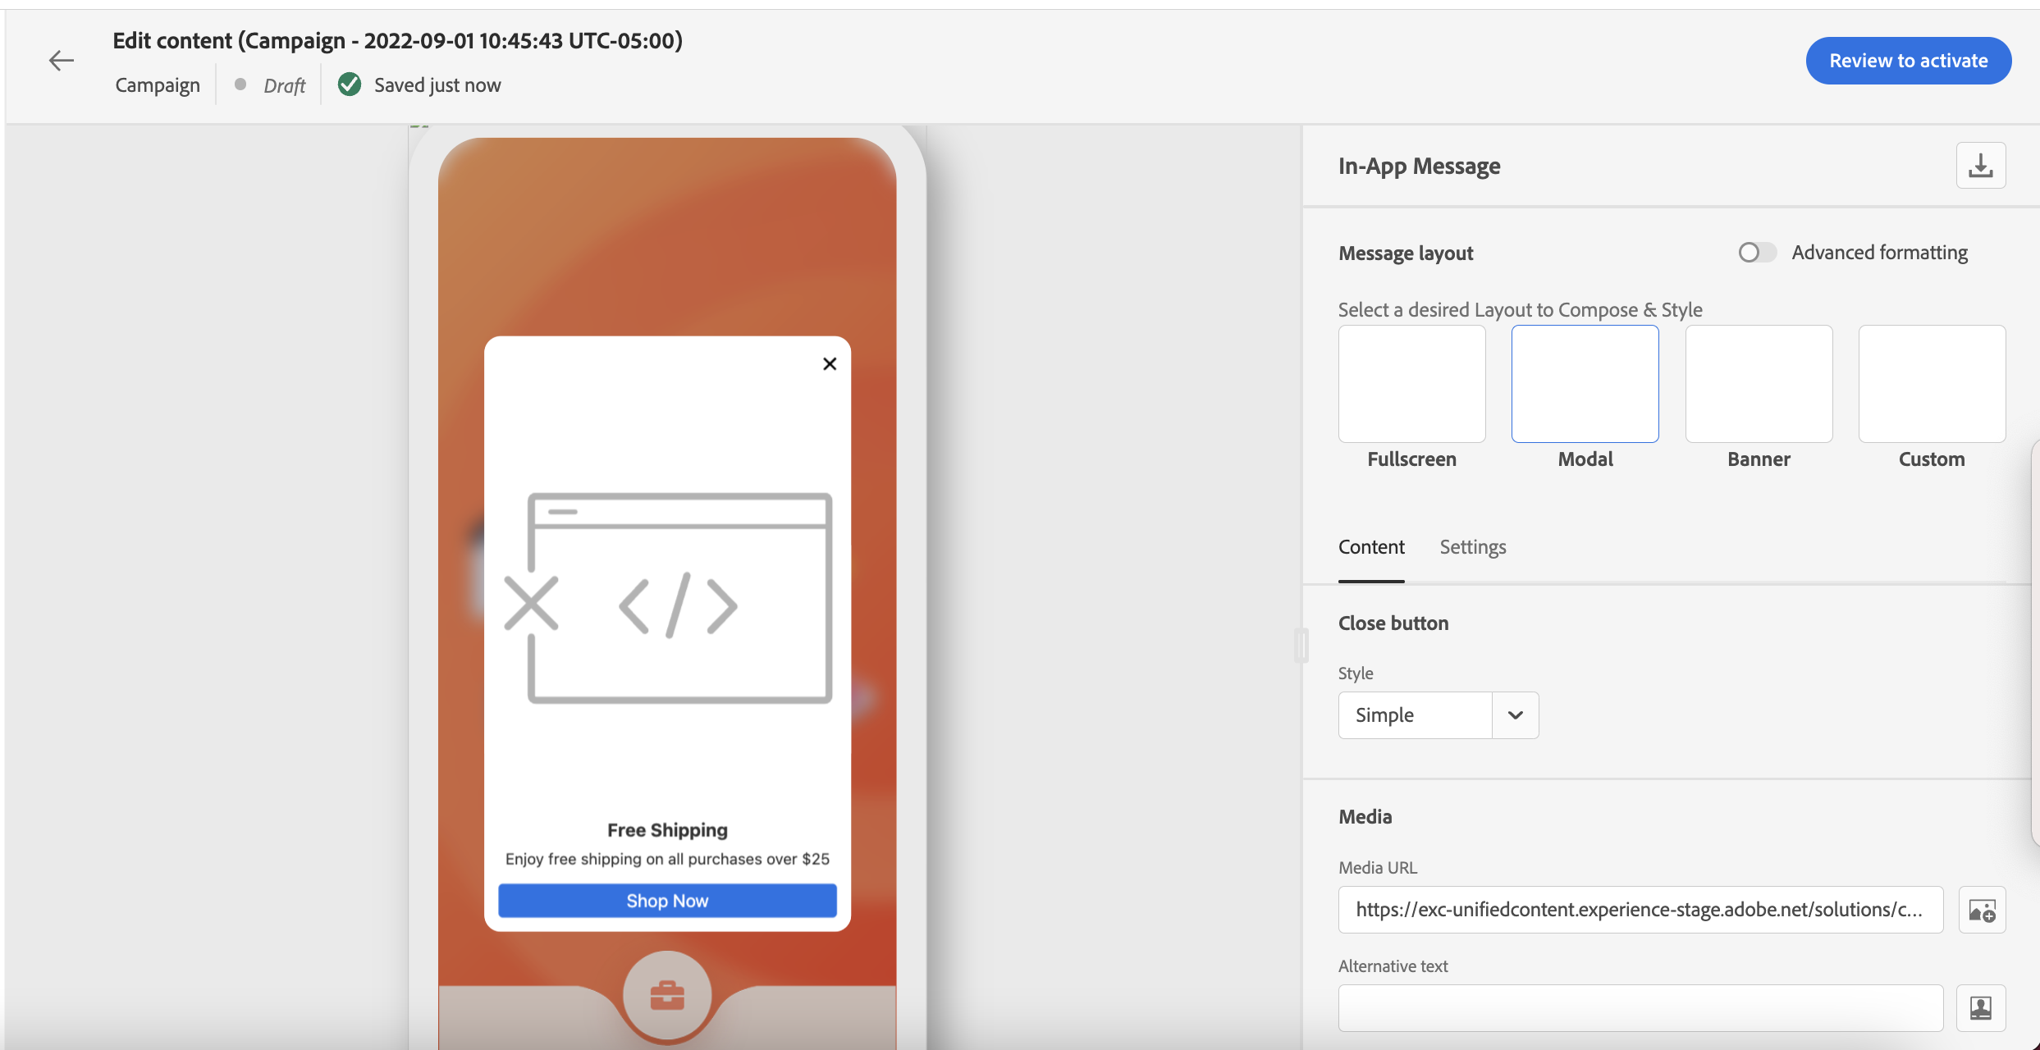Click the Free Shipping heading in preview

pyautogui.click(x=667, y=830)
